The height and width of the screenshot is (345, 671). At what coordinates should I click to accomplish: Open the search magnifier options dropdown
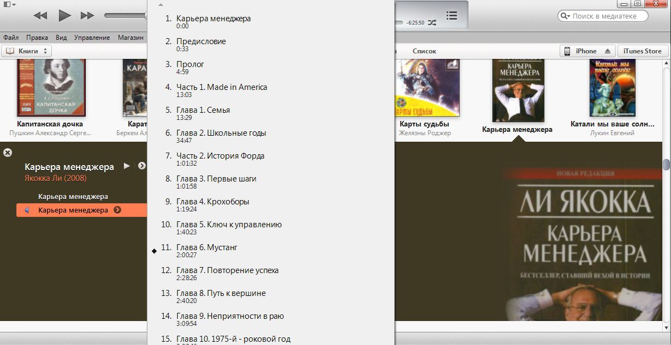565,16
